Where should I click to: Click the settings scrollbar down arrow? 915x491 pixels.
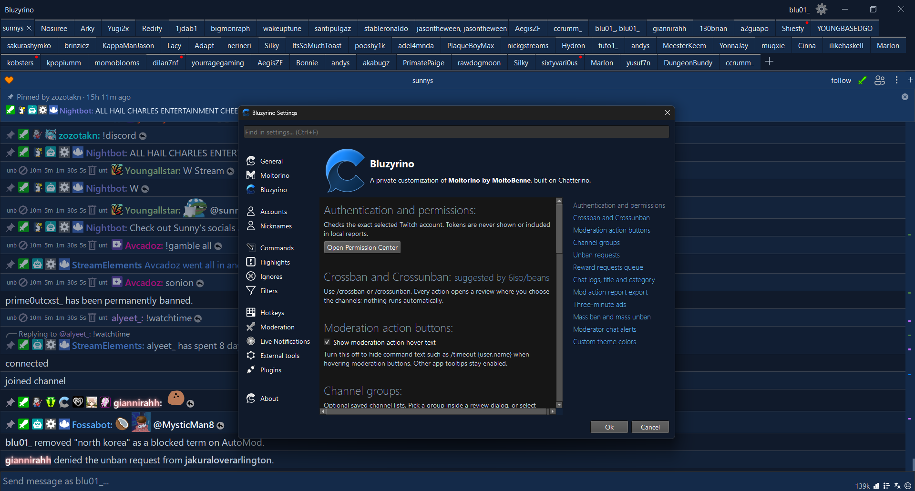(x=559, y=405)
